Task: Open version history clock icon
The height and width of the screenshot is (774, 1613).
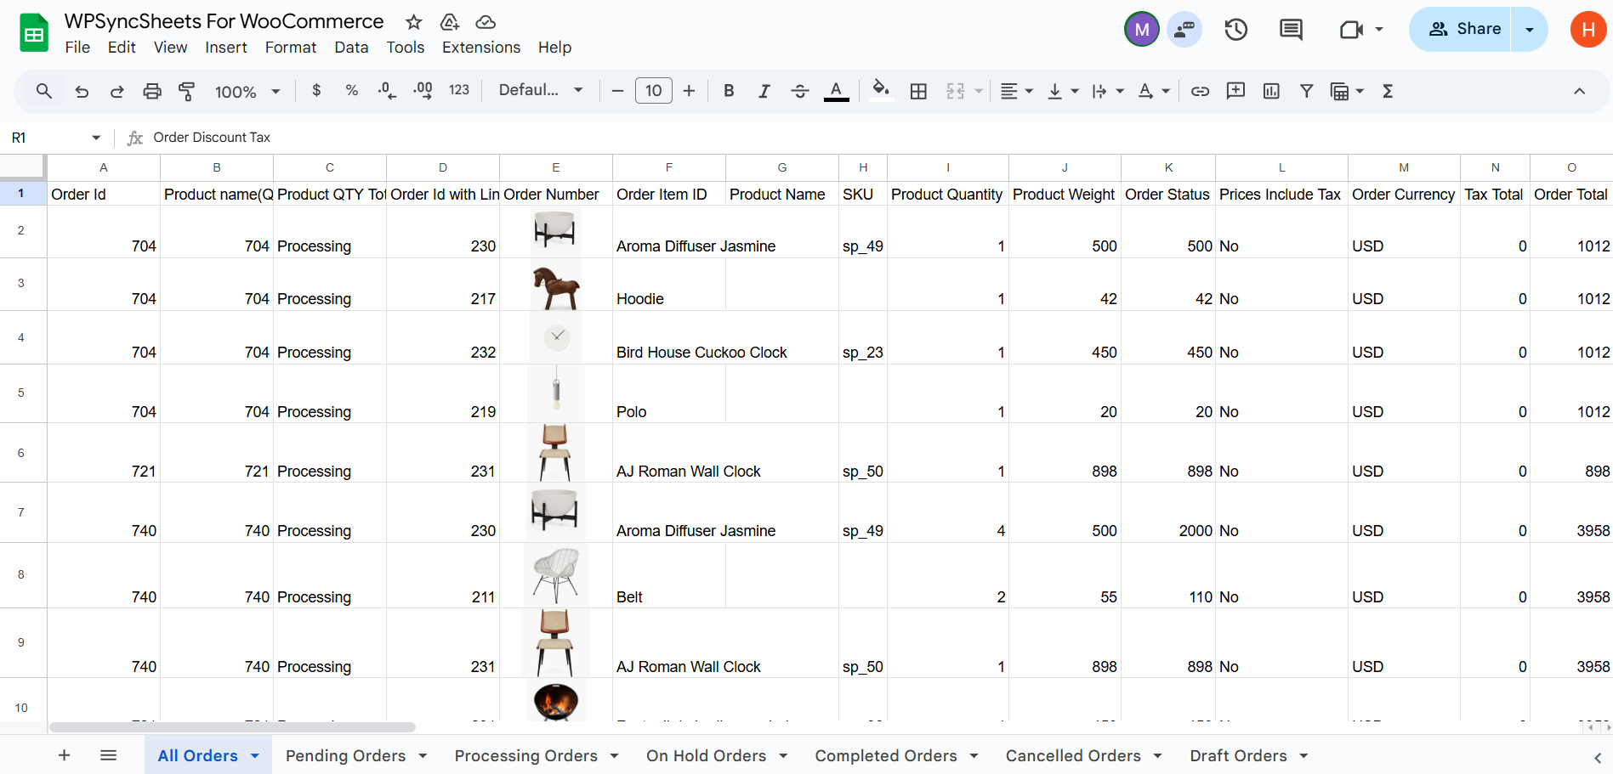Action: 1235,30
